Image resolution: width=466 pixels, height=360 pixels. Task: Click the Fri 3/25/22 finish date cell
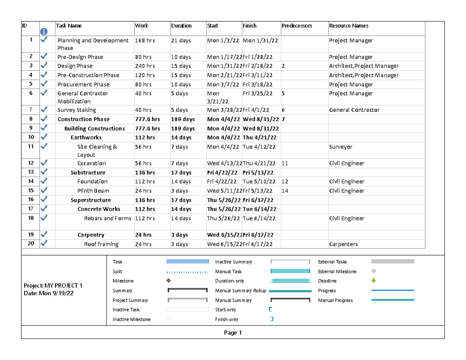pyautogui.click(x=257, y=93)
